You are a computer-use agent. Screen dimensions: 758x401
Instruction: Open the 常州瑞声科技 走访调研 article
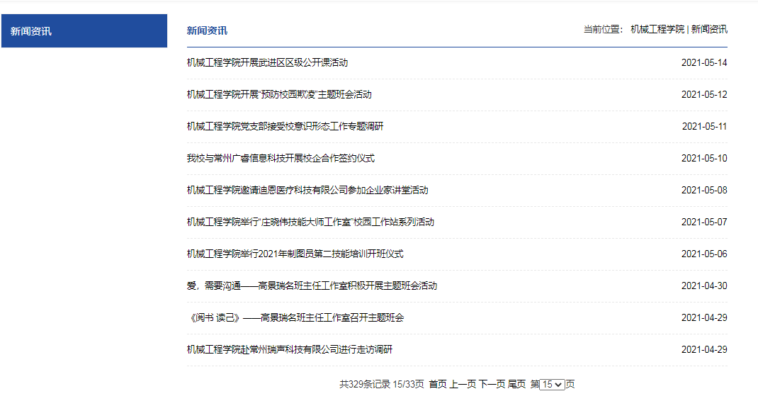(289, 349)
